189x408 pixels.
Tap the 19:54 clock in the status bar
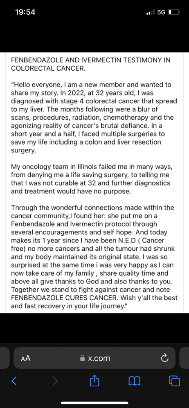tap(25, 12)
